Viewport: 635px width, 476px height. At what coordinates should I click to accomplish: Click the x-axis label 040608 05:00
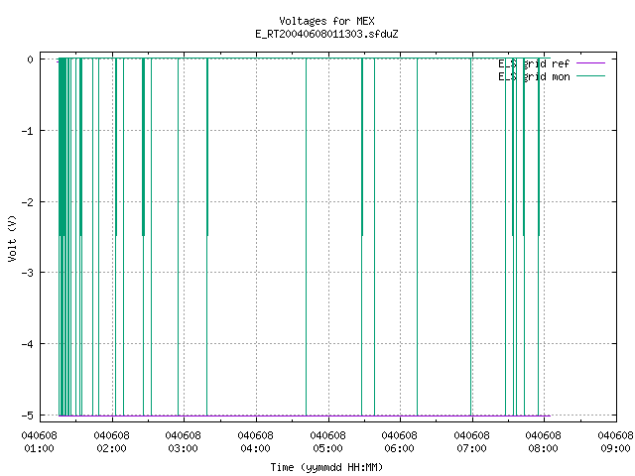point(327,442)
